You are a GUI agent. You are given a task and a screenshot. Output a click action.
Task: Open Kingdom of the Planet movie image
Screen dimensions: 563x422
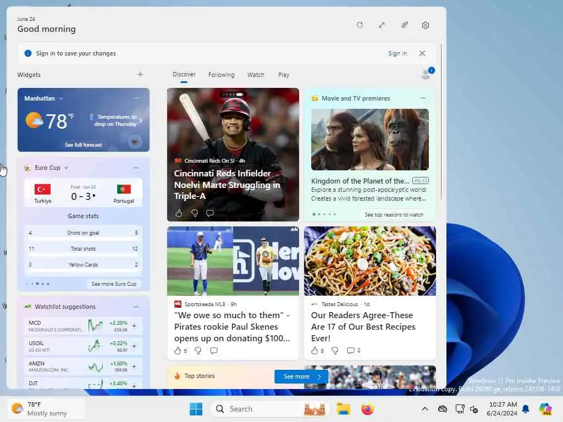(370, 139)
